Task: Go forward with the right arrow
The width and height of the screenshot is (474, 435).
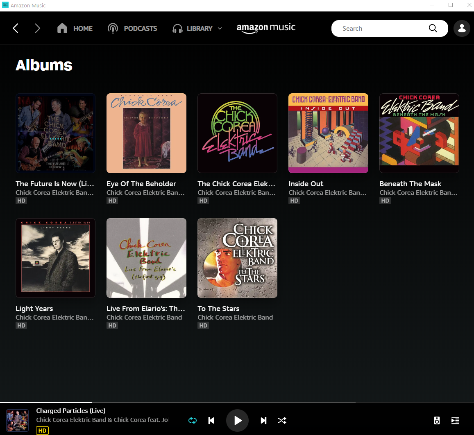Action: click(x=37, y=28)
